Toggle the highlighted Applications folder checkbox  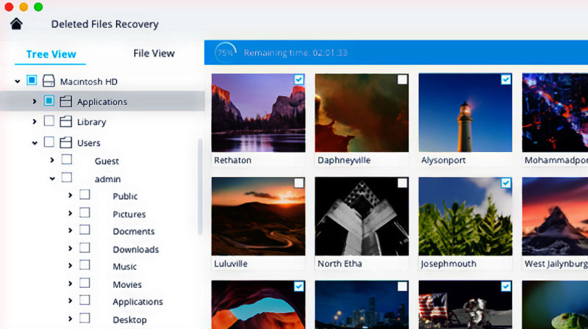point(49,101)
